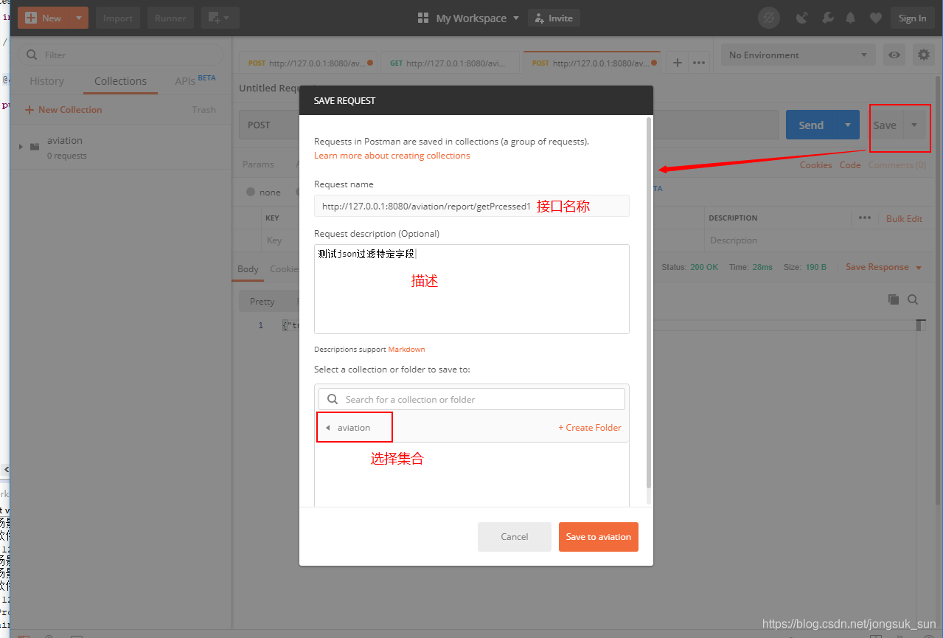Click the sidebar Filter search field
Screen dimensions: 943x638
(121, 55)
